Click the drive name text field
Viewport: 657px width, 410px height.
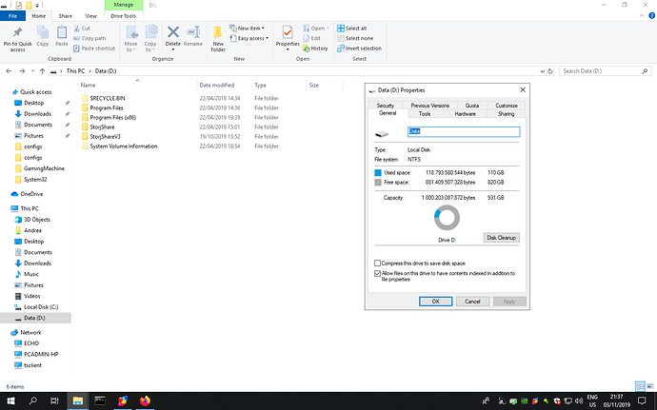click(x=463, y=131)
